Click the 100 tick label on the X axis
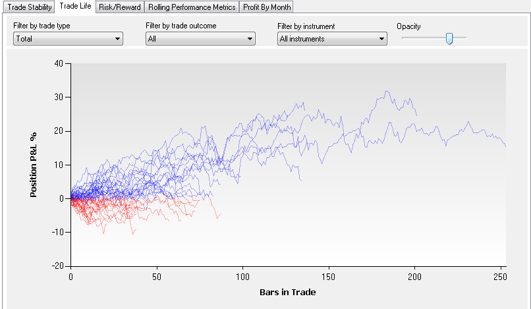Screen dimensions: 531x309 click(x=243, y=277)
